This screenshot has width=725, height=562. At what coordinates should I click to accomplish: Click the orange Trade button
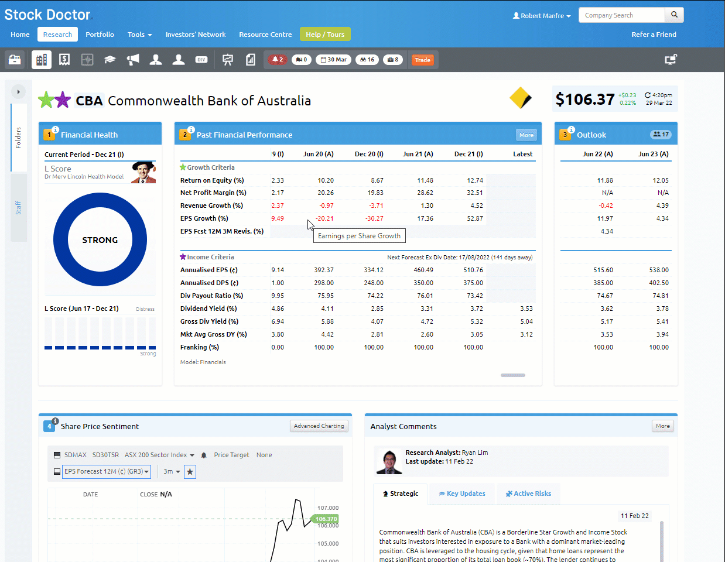(423, 60)
